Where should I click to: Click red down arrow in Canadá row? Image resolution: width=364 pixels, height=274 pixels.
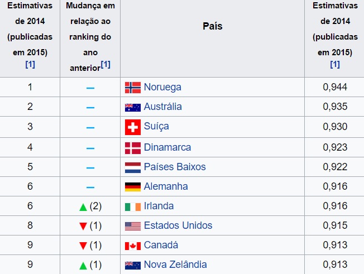click(x=83, y=246)
